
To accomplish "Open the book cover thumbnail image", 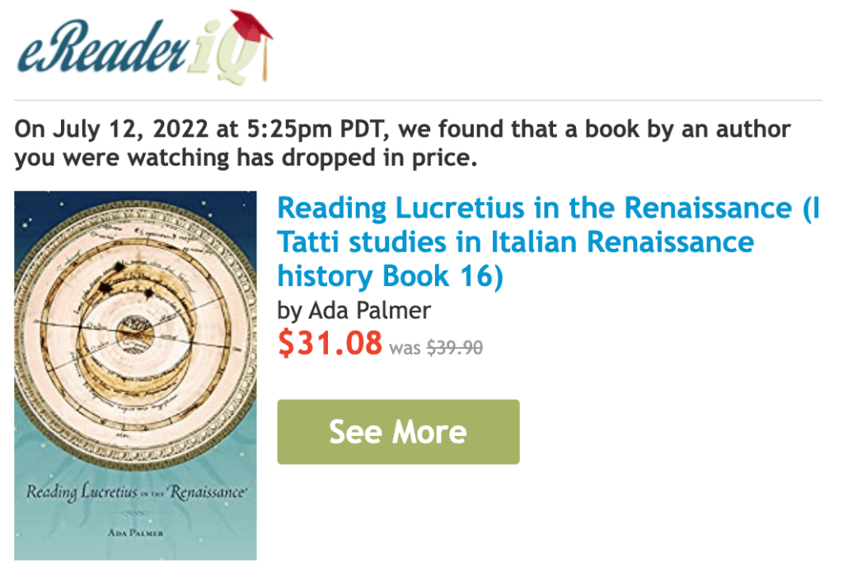I will point(135,375).
